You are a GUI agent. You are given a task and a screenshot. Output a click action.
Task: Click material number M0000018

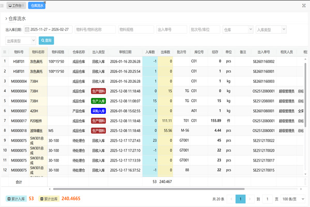[x=19, y=131]
